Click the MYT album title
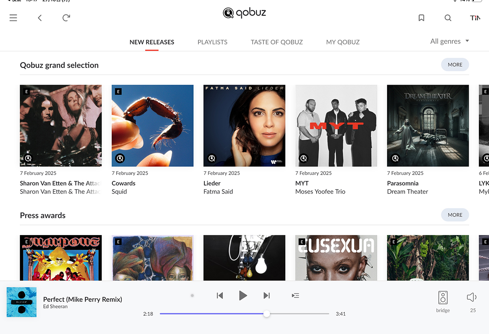The height and width of the screenshot is (334, 489). coord(302,183)
